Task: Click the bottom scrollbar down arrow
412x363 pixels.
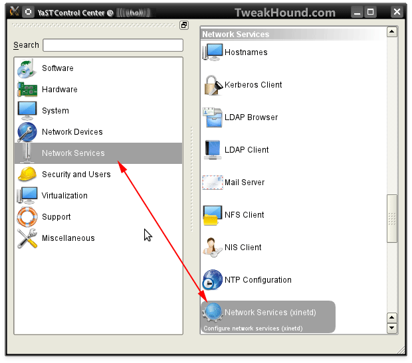Action: tap(392, 328)
